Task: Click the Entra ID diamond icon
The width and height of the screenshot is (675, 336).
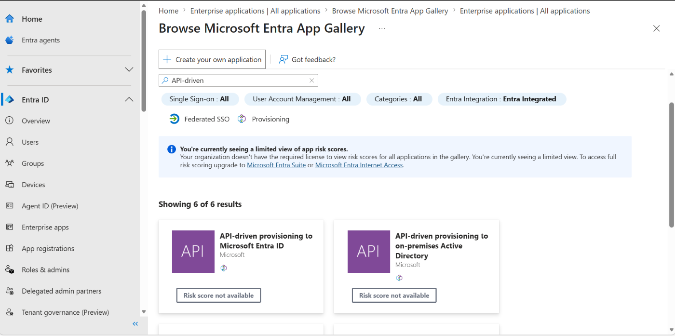Action: coord(10,100)
